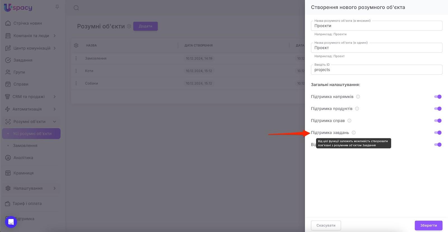Expand the CRM та продажі submenu
448x232 pixels.
click(55, 97)
